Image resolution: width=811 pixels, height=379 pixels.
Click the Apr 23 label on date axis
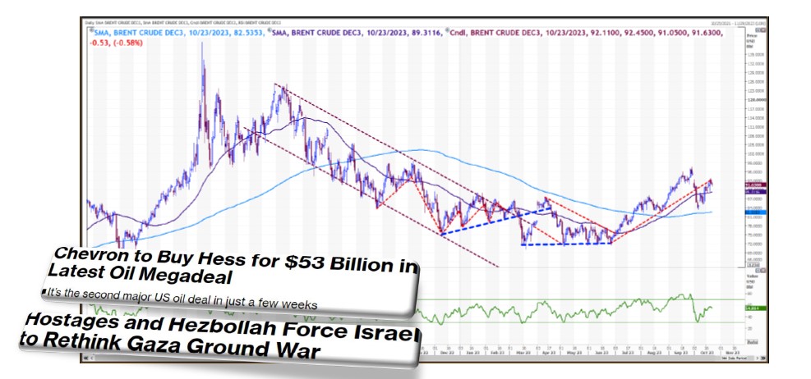(x=549, y=350)
